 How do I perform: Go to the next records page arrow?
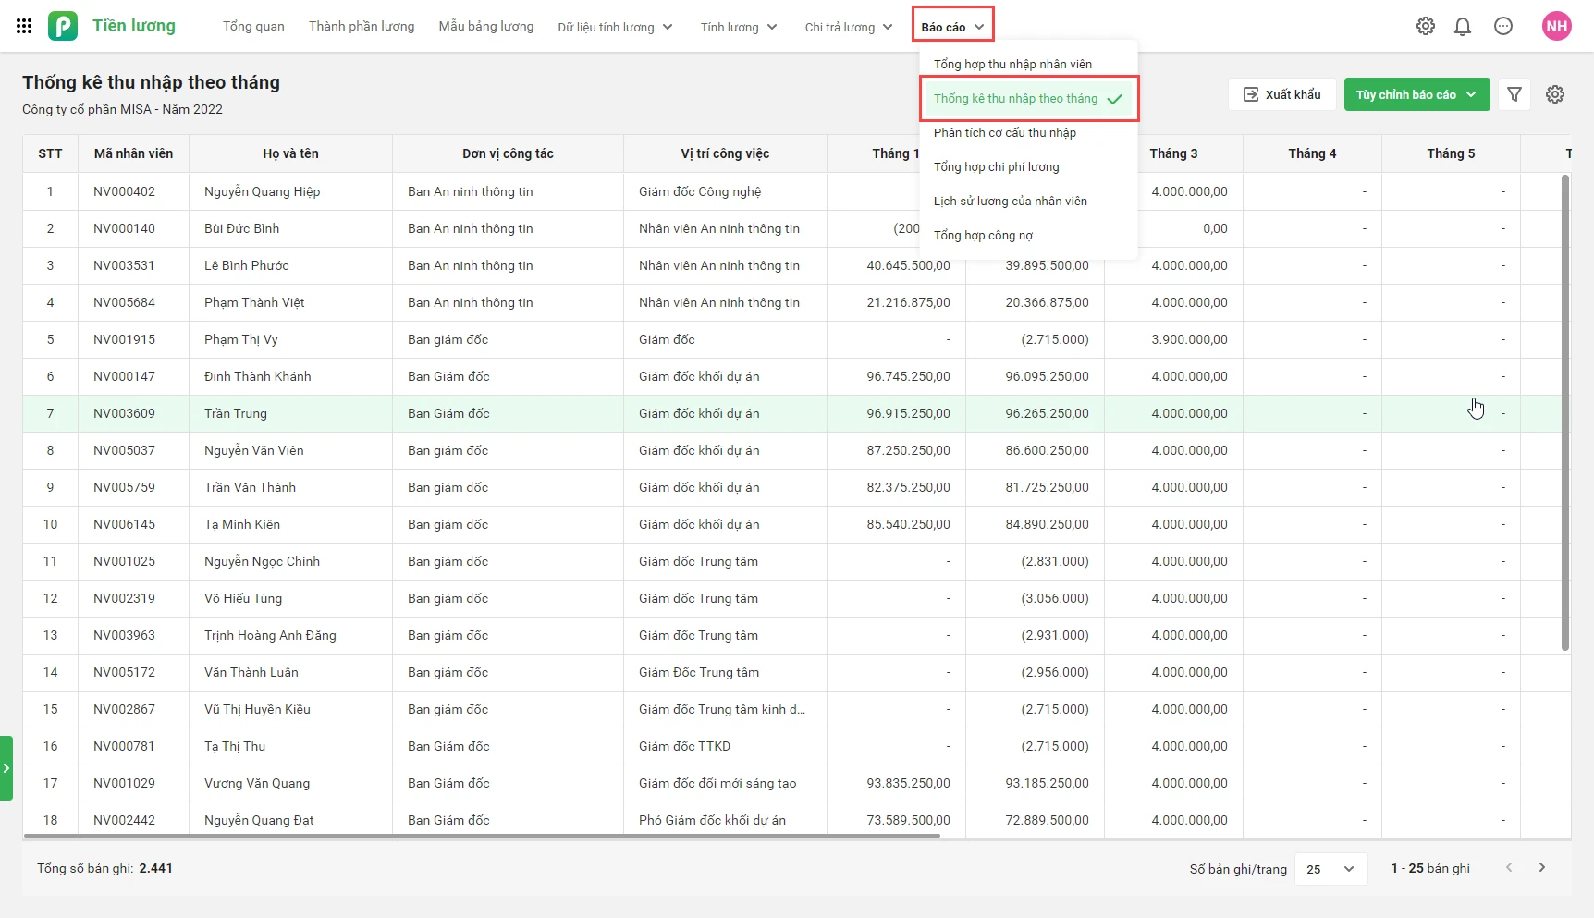point(1542,867)
